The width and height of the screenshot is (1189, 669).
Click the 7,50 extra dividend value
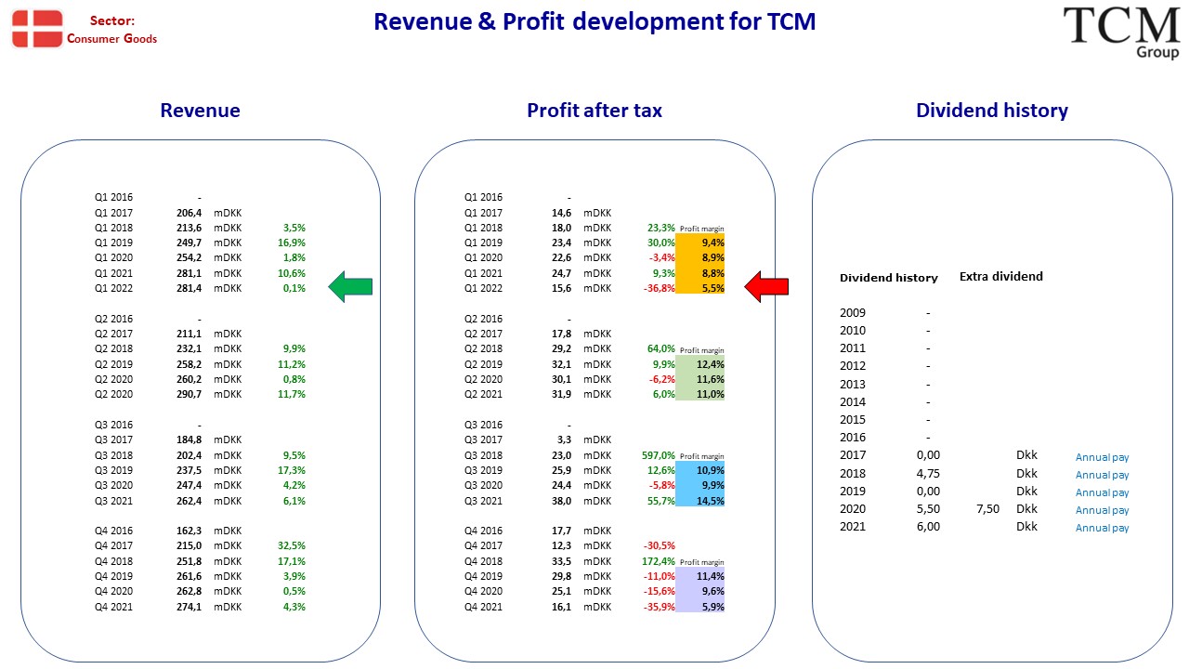coord(988,508)
